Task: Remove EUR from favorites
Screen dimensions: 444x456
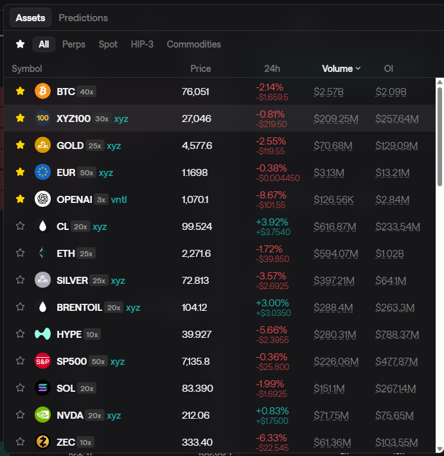Action: click(20, 172)
